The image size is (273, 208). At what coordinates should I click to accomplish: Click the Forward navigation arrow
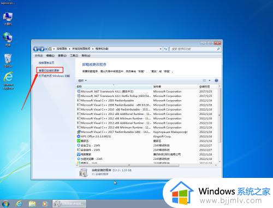click(x=42, y=49)
